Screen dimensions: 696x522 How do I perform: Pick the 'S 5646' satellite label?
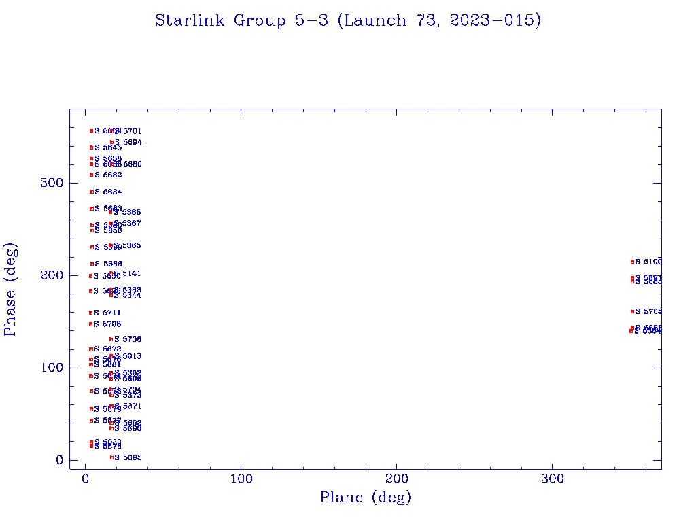[108, 147]
